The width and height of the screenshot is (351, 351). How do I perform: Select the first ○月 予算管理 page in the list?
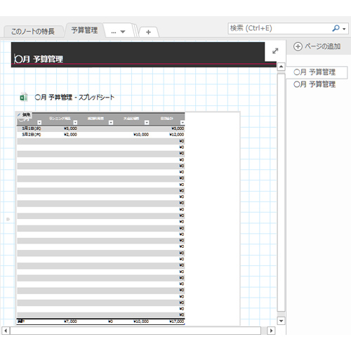(316, 72)
